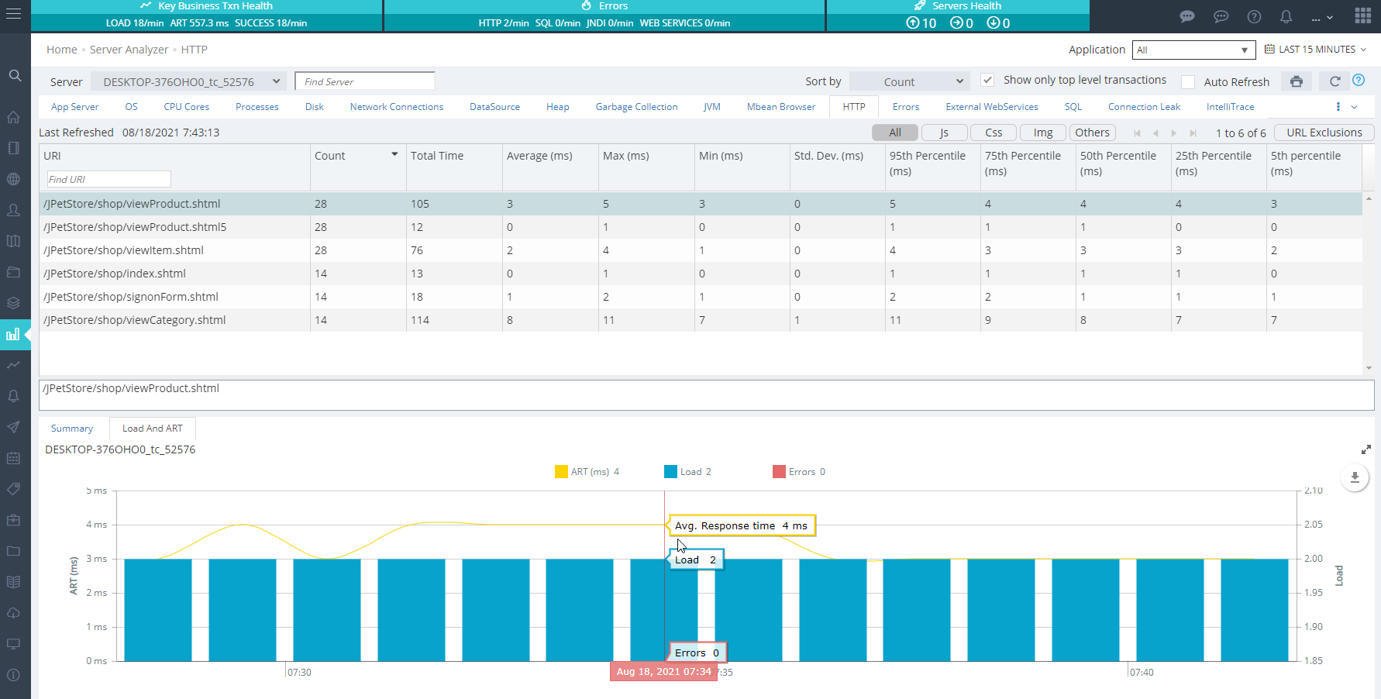This screenshot has width=1381, height=699.
Task: Switch to the Garbage Collection tab
Action: pyautogui.click(x=636, y=107)
